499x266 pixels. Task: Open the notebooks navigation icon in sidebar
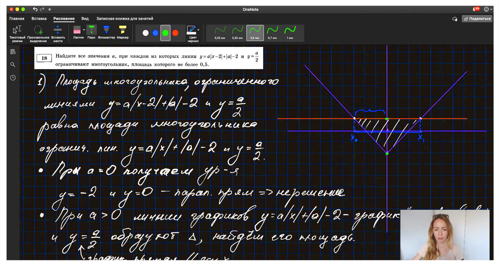(x=13, y=52)
